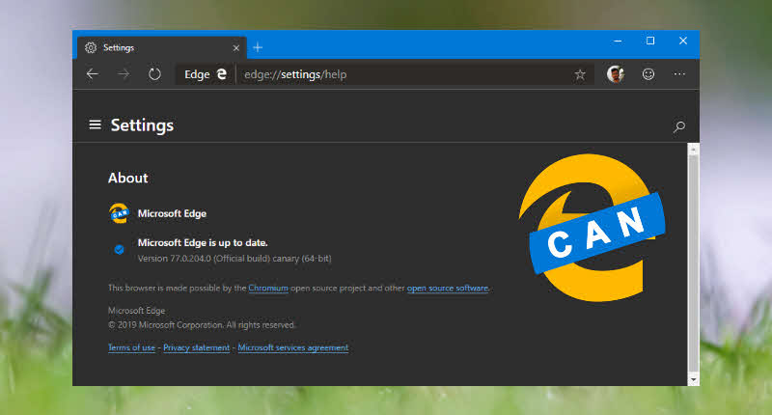
Task: Reload the page with refresh icon
Action: (154, 74)
